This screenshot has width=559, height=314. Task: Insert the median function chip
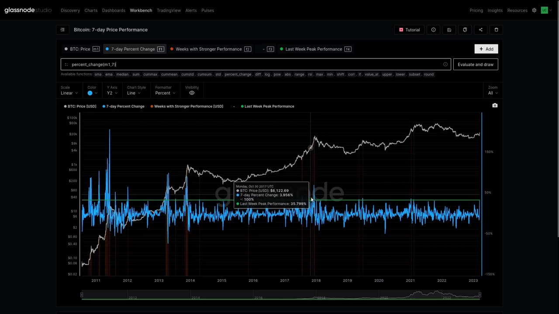pyautogui.click(x=122, y=75)
